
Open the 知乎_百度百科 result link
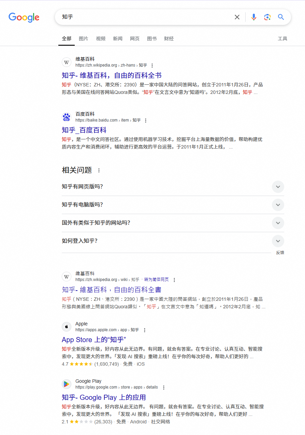[84, 130]
